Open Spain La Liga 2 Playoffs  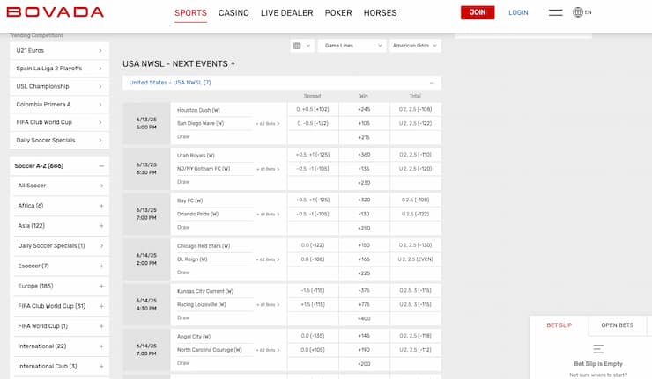pos(59,69)
